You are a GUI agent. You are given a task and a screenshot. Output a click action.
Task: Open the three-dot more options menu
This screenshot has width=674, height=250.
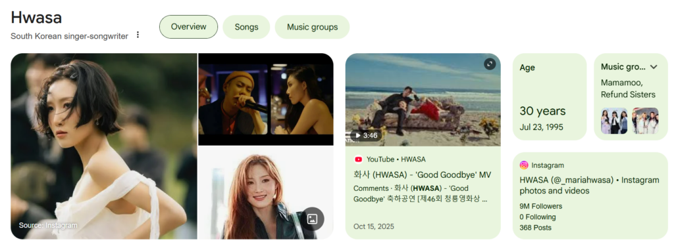point(138,35)
